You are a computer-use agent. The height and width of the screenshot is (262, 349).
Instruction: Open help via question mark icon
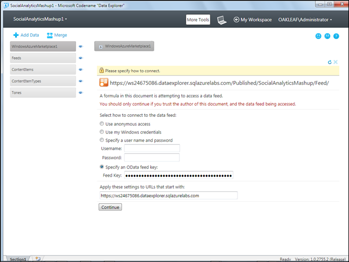click(x=336, y=36)
